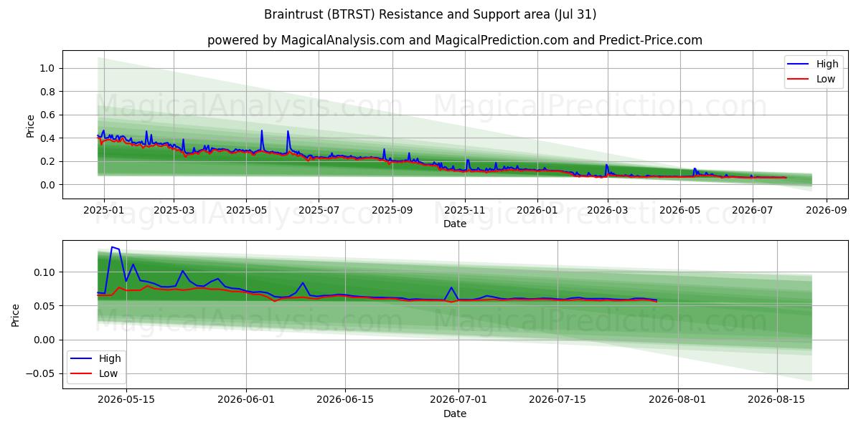This screenshot has width=861, height=430.
Task: Click the '2025-11' tick label on the top chart
Action: coord(464,210)
